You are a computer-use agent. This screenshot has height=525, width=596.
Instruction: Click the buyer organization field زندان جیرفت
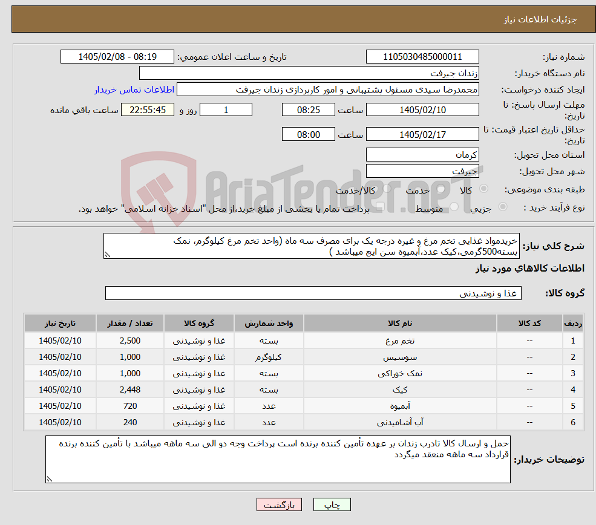[309, 73]
